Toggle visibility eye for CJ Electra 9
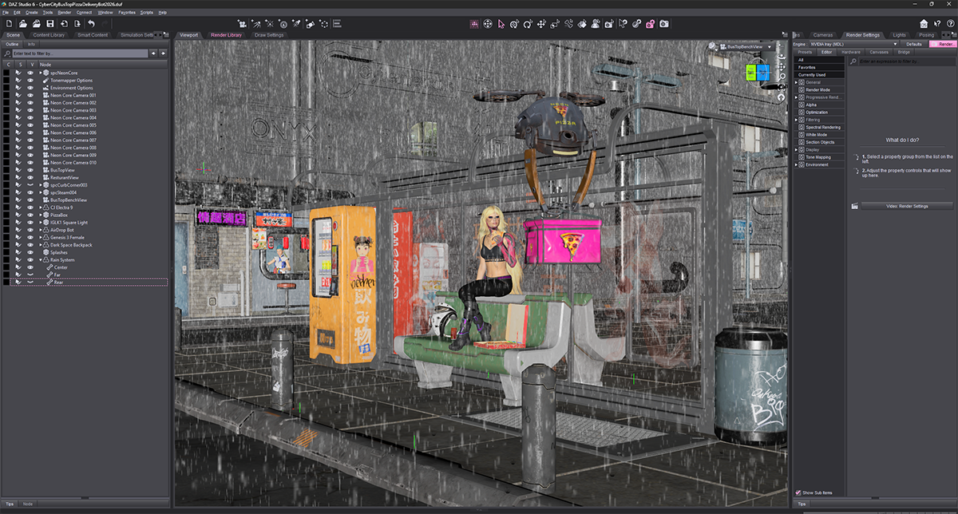This screenshot has width=958, height=514. point(30,208)
